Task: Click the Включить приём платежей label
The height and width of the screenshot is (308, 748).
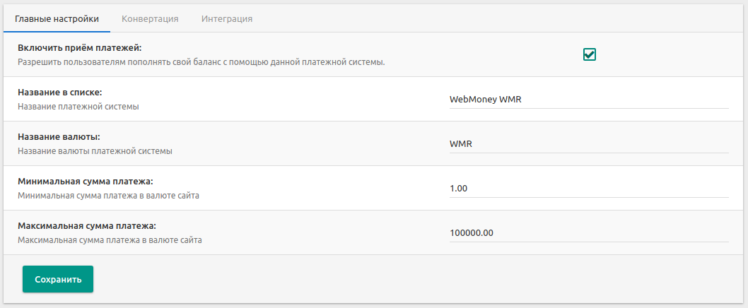Action: tap(80, 47)
